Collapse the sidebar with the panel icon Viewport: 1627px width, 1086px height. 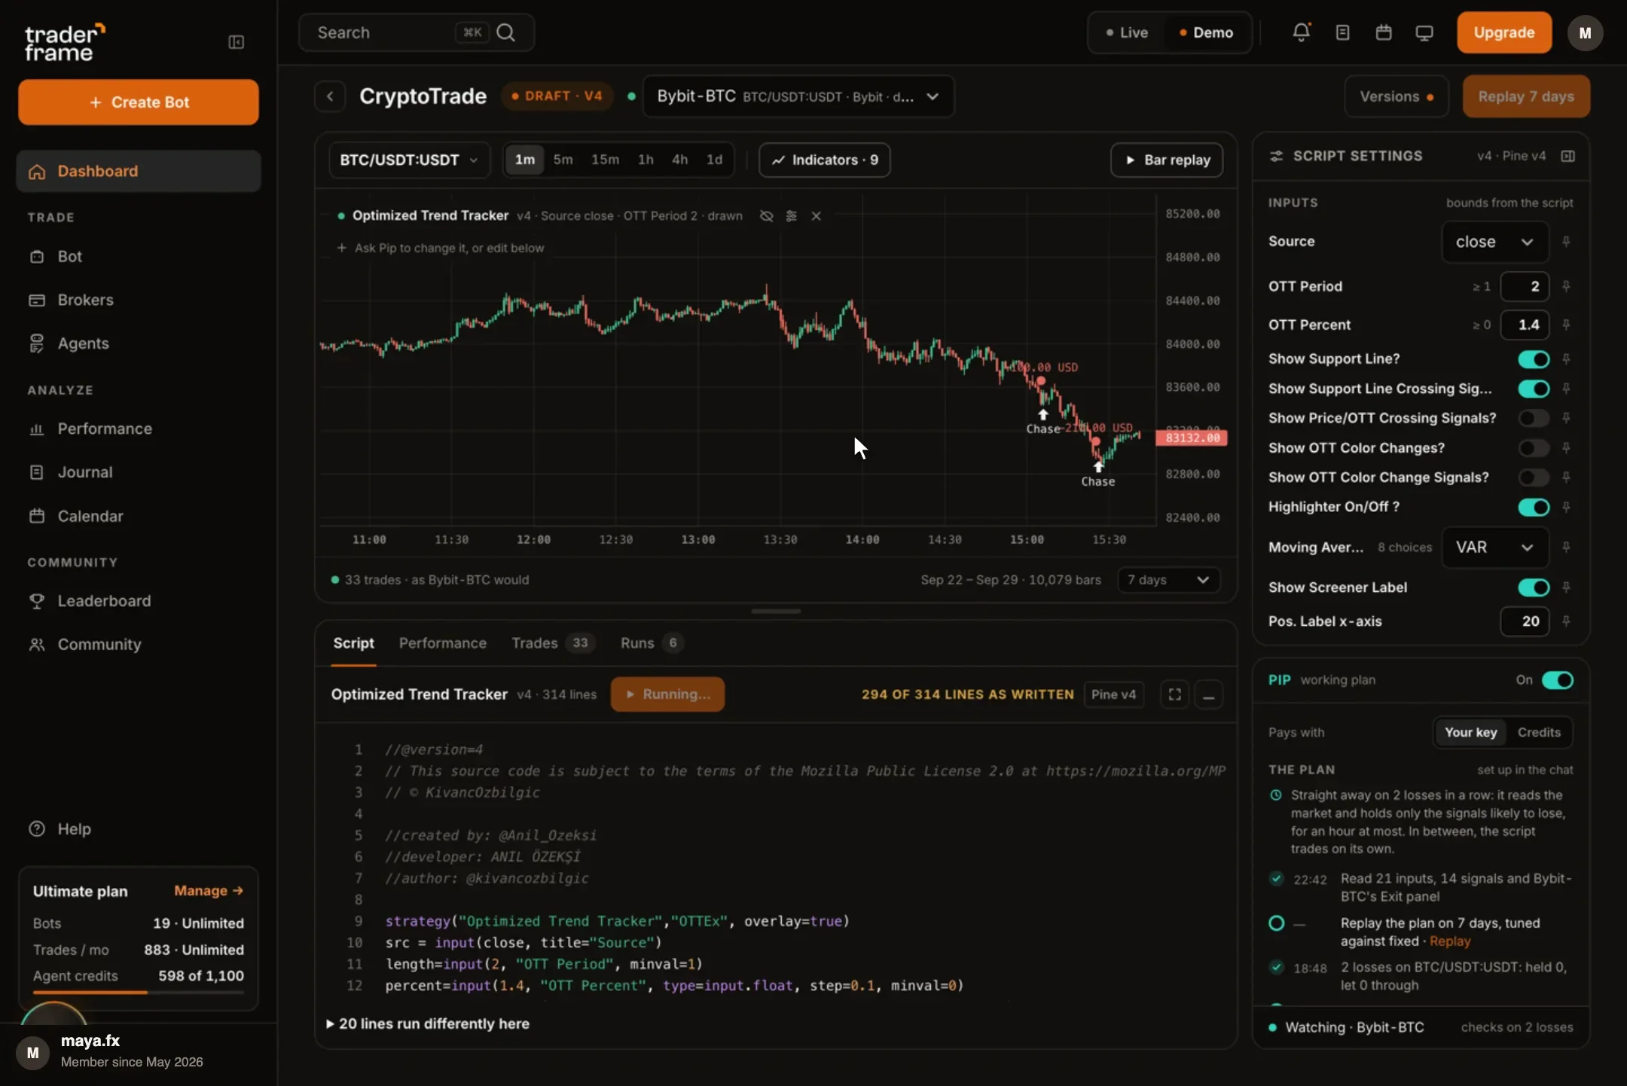(x=236, y=42)
